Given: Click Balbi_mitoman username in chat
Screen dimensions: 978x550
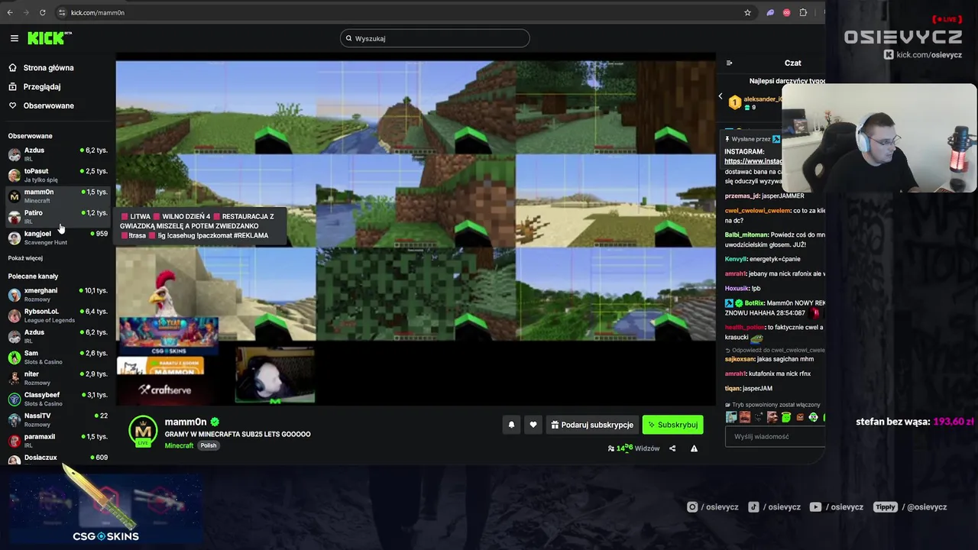Looking at the screenshot, I should coord(746,235).
